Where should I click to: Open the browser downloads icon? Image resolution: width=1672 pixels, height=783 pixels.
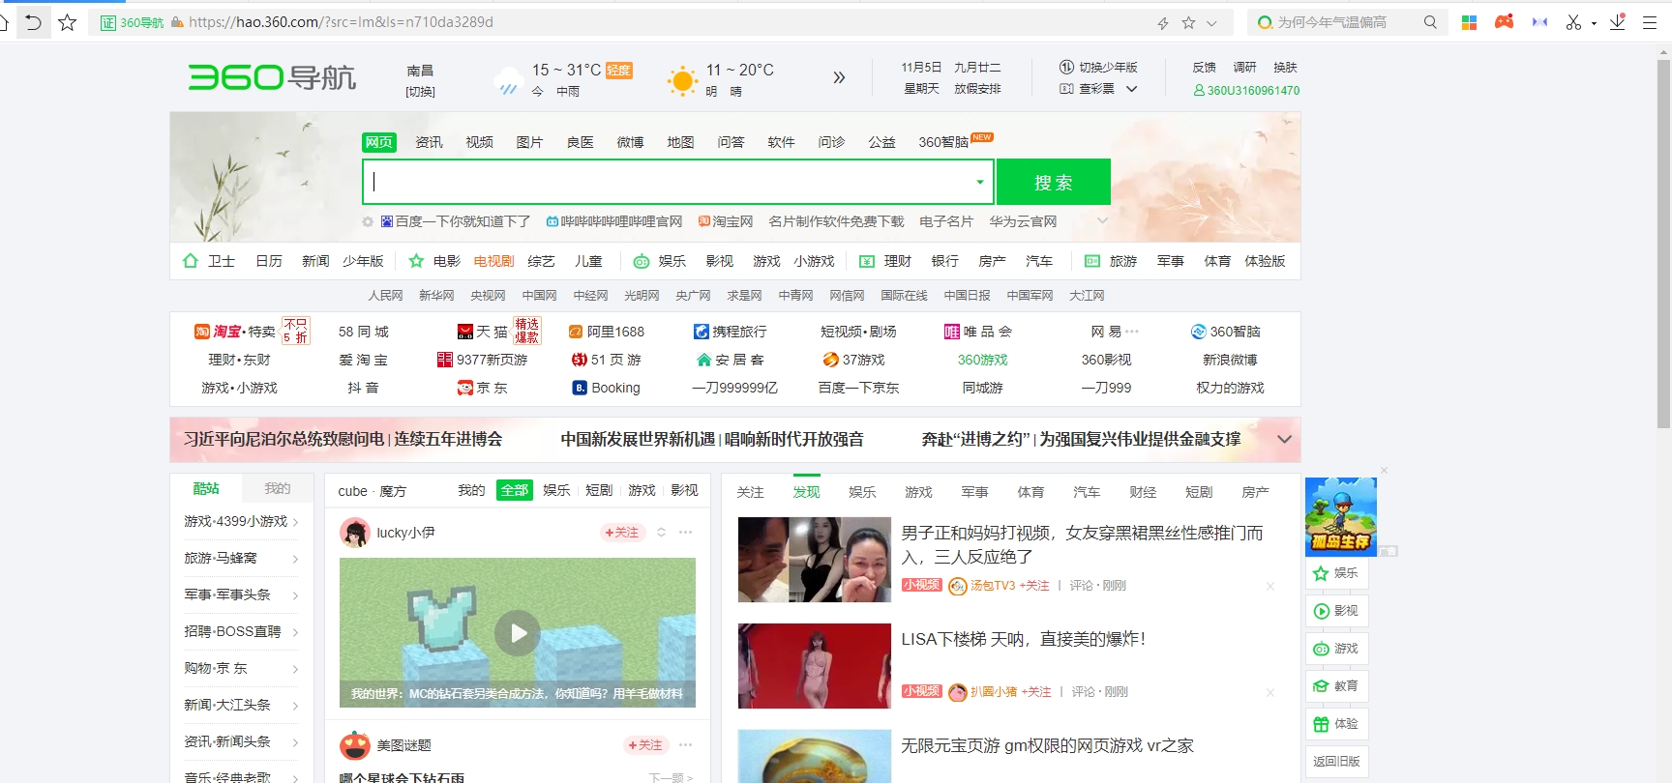tap(1618, 22)
